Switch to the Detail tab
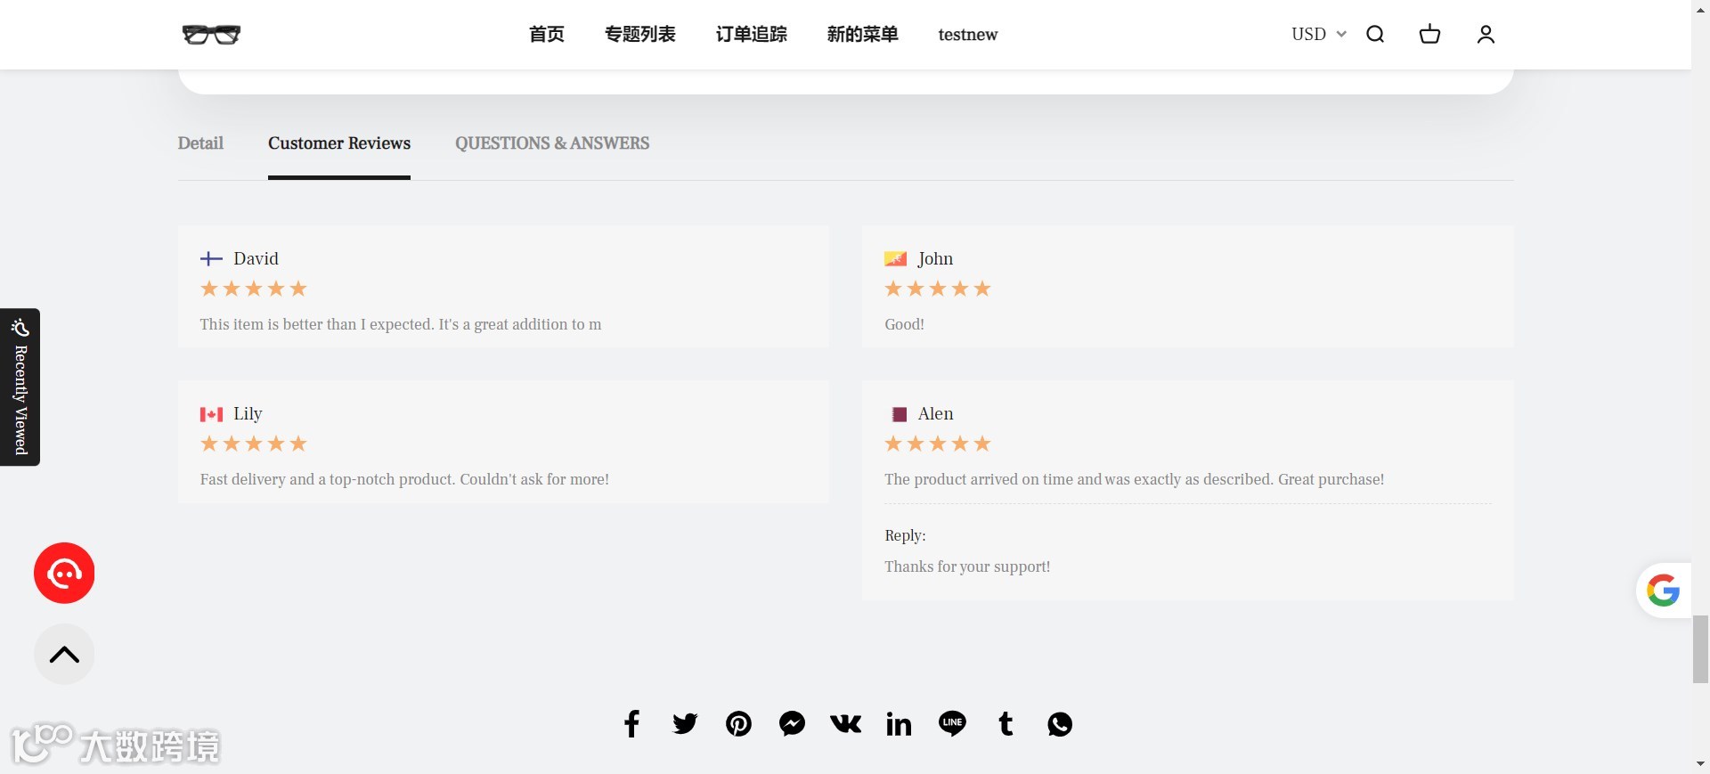The height and width of the screenshot is (774, 1710). coord(200,143)
